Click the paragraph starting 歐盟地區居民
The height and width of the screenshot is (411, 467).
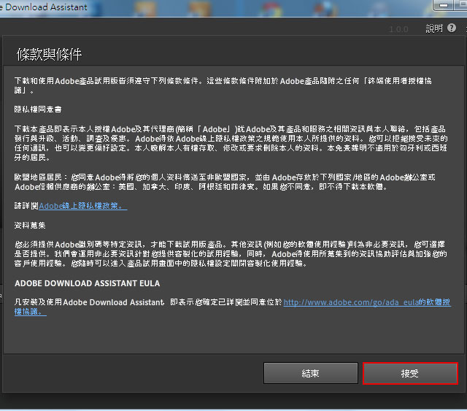pos(225,182)
